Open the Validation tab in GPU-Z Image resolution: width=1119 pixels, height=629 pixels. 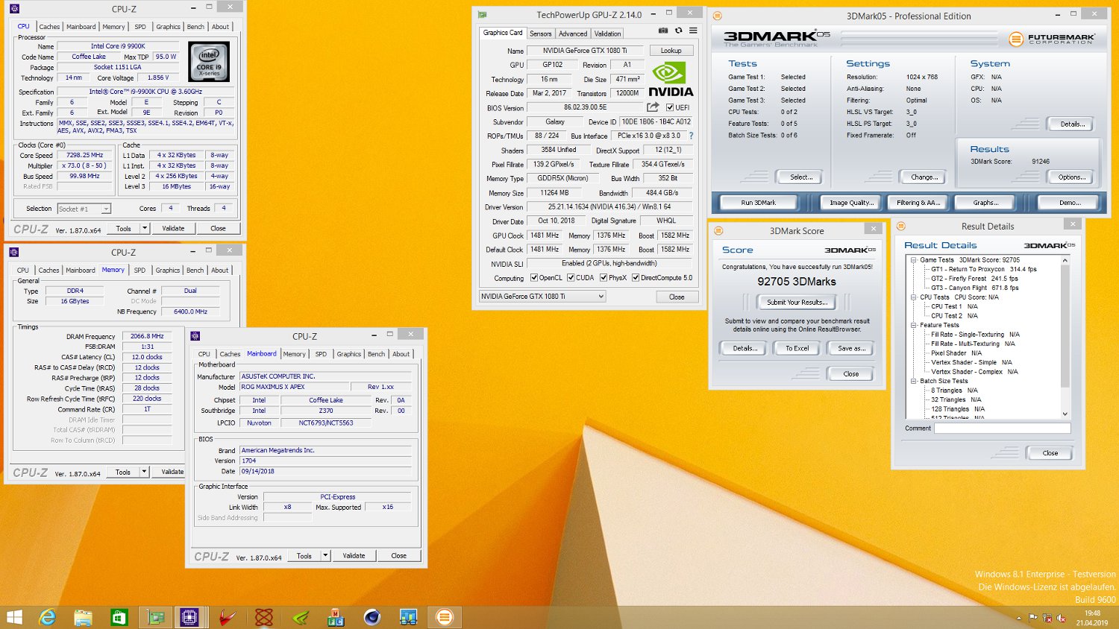coord(607,34)
